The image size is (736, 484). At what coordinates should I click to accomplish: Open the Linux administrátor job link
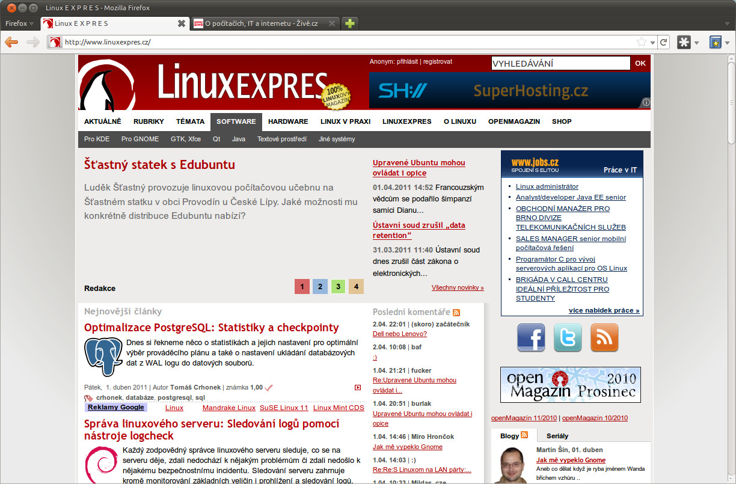click(547, 186)
